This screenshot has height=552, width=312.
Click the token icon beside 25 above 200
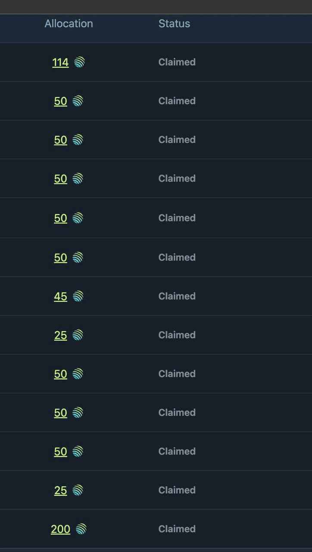(x=78, y=490)
